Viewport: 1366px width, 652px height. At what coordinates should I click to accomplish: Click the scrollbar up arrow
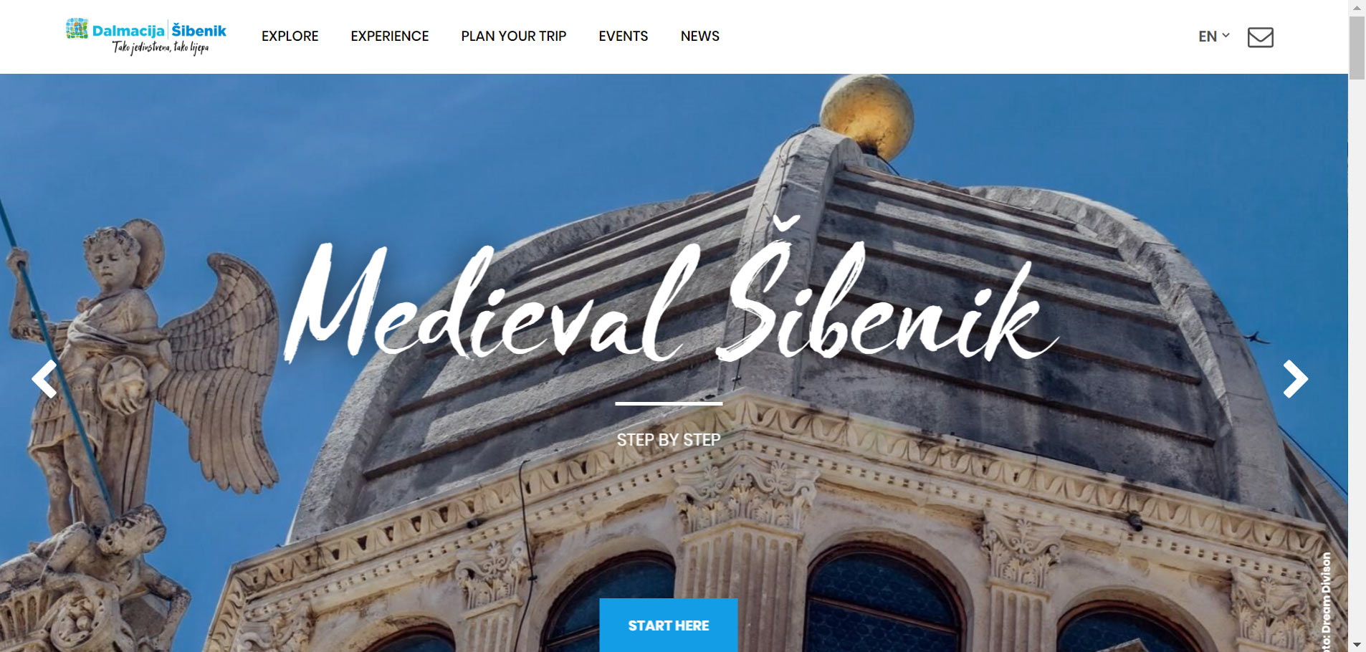click(x=1357, y=7)
